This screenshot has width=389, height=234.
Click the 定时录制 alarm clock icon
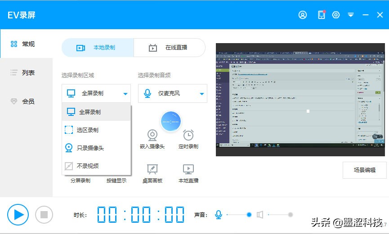click(188, 135)
